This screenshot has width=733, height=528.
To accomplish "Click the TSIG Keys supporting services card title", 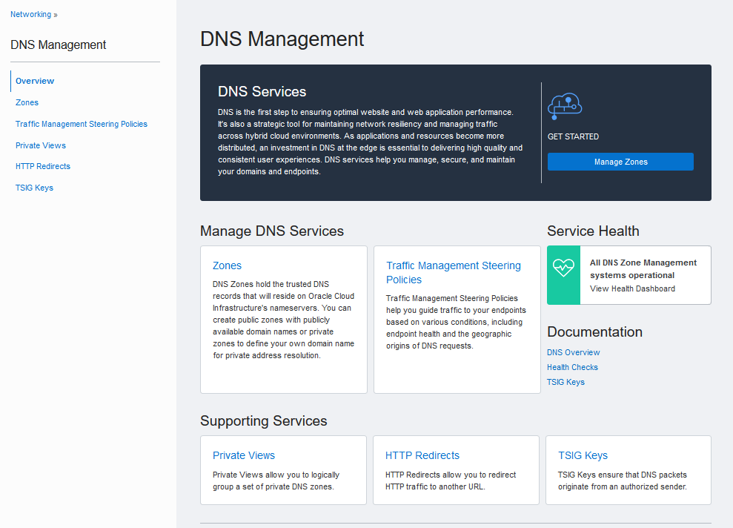I will click(583, 455).
